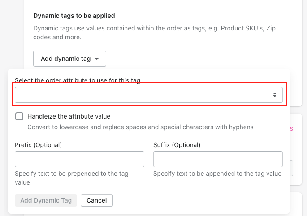Focus the Suffix text field
Viewport: 307px width, 216px height.
pyautogui.click(x=218, y=159)
